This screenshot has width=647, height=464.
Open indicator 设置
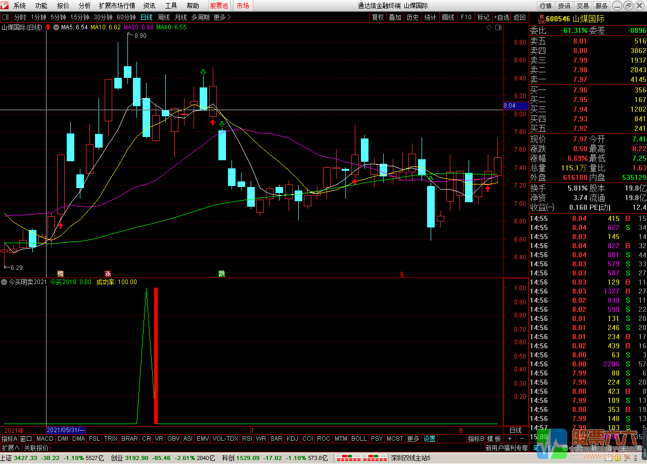[429, 439]
